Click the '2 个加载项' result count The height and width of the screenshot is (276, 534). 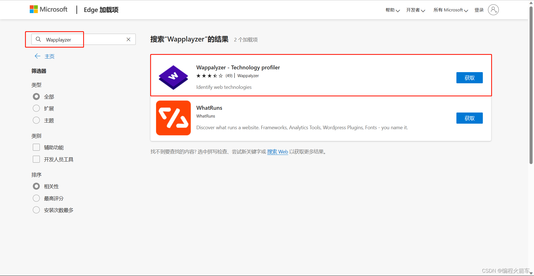[x=246, y=40]
